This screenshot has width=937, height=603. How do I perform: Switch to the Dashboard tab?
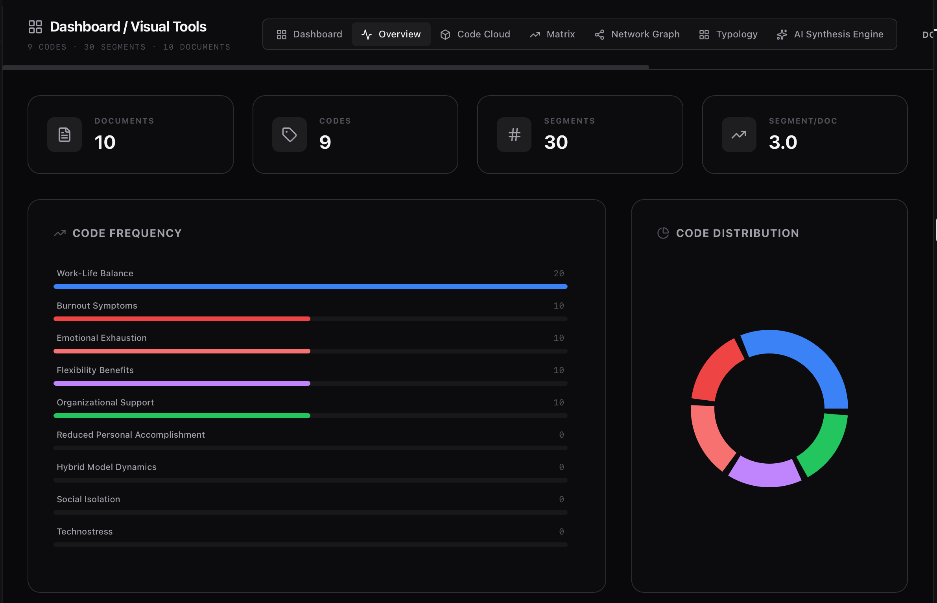(310, 34)
